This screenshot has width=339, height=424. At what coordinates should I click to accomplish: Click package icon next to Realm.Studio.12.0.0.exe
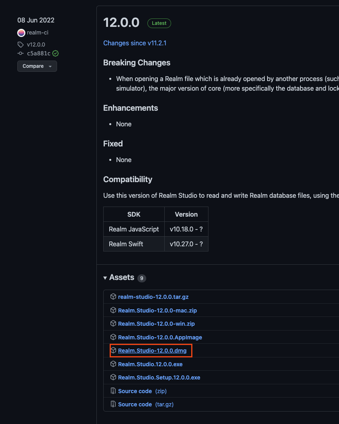tap(113, 364)
